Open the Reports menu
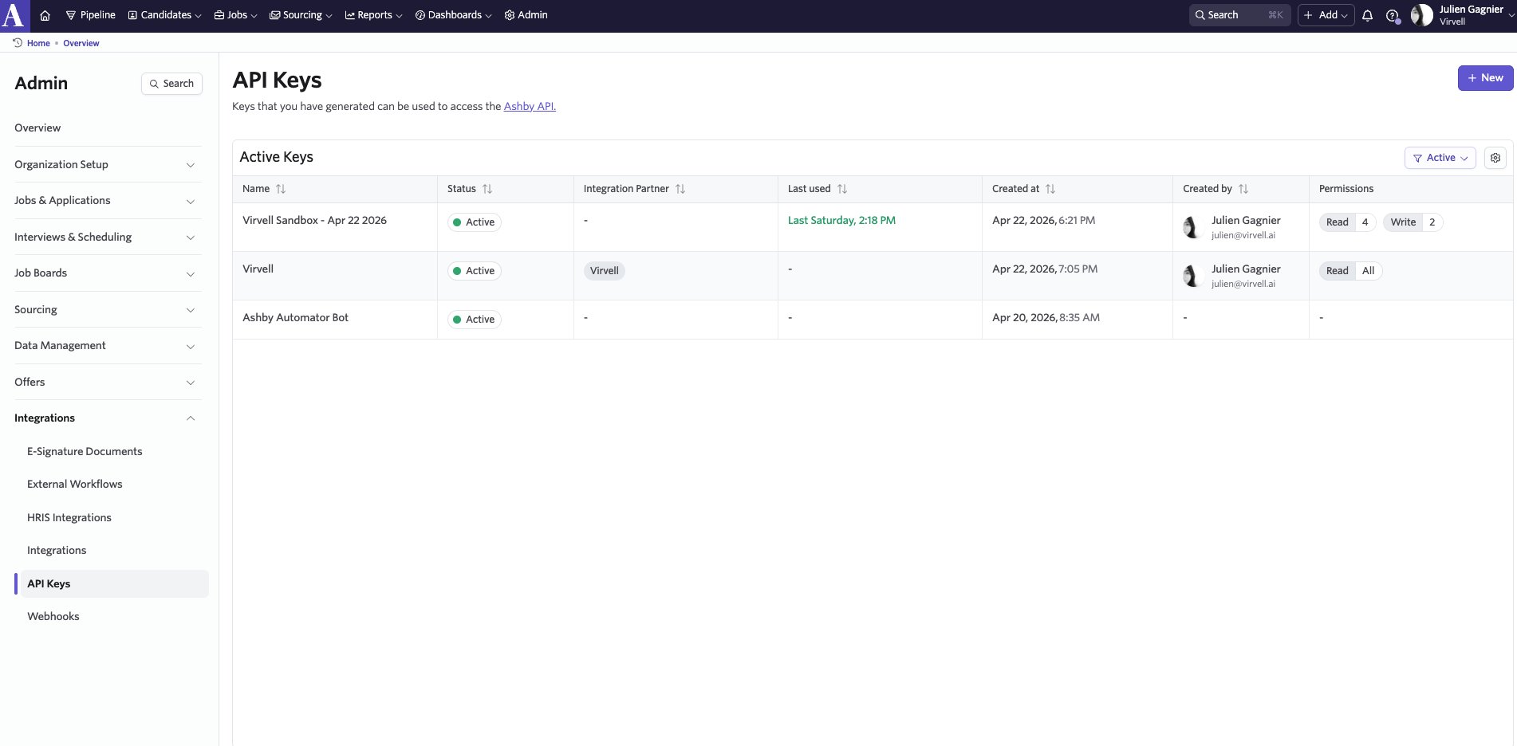Image resolution: width=1517 pixels, height=746 pixels. pyautogui.click(x=373, y=15)
